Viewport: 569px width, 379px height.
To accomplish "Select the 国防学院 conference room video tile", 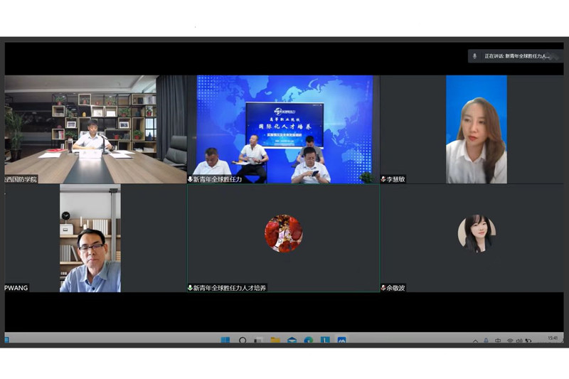I will point(95,128).
